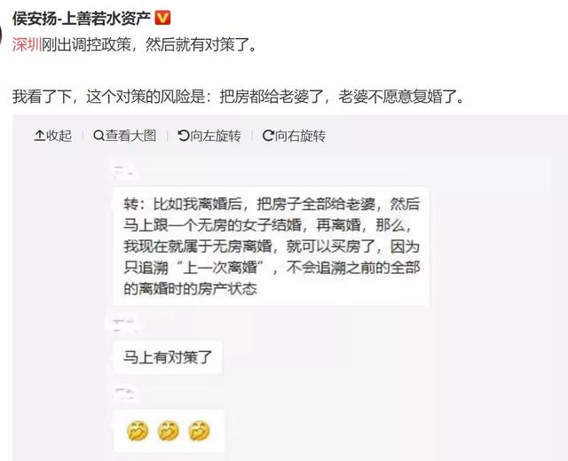
Task: Click the magnifier icon for 查看大图
Action: [x=99, y=136]
